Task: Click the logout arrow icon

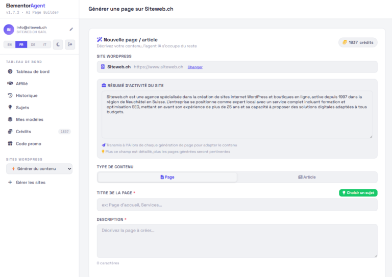Action: pos(70,44)
